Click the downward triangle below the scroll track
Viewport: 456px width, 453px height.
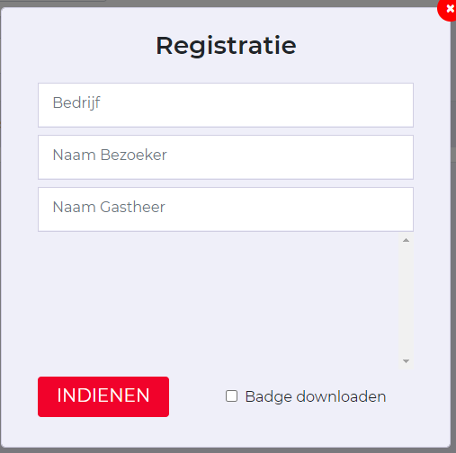click(x=406, y=361)
